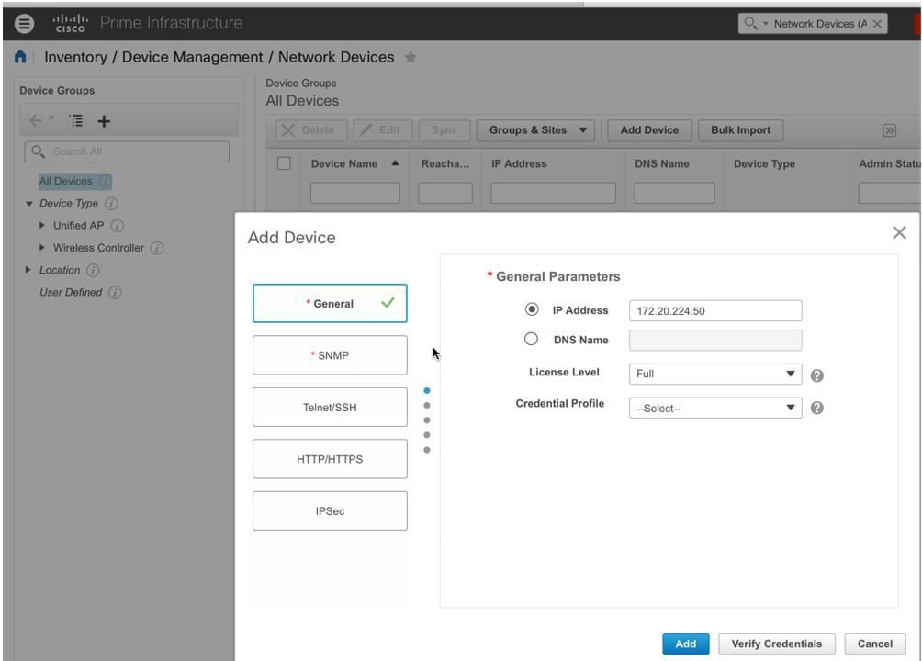Click the Sync toolbar button
922x661 pixels.
(444, 130)
